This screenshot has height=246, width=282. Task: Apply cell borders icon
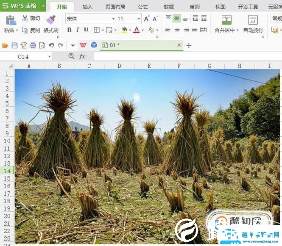tap(97, 30)
